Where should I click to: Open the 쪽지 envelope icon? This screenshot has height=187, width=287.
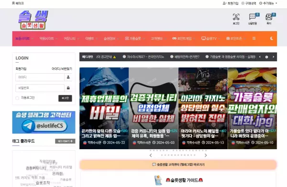269,17
